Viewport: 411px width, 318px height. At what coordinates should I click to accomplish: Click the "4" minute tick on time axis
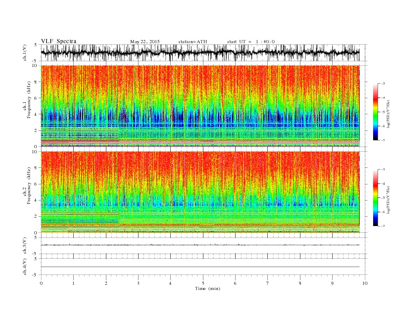pos(170,283)
